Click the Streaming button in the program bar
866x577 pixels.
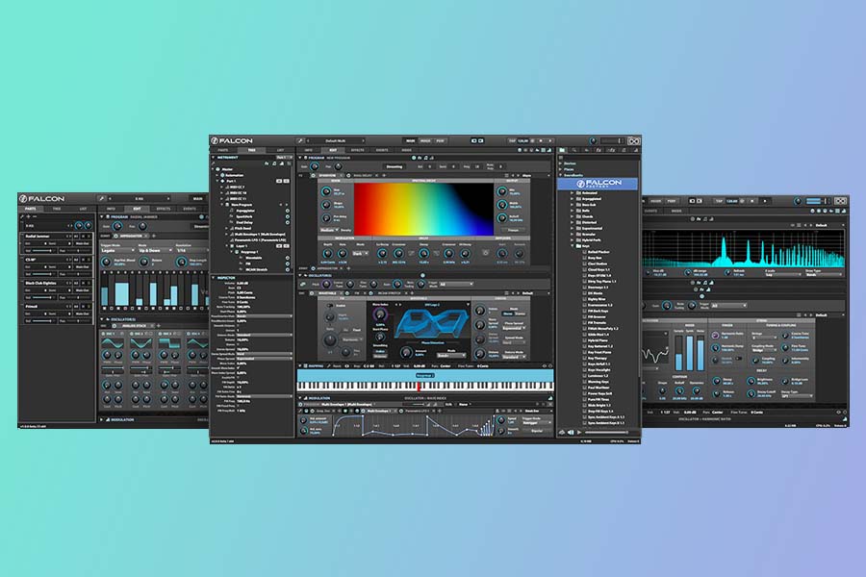[x=393, y=164]
